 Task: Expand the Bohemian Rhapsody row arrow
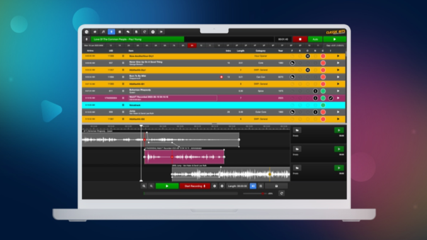pos(338,91)
